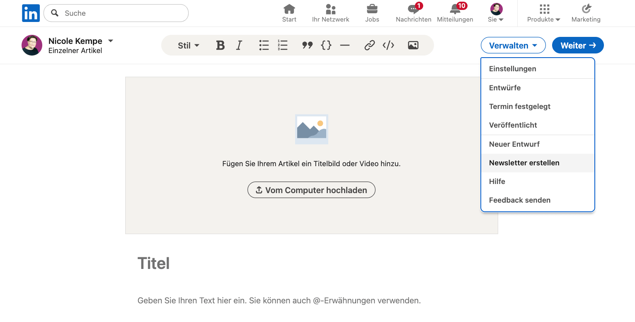Open the LinkedIn home icon Start
This screenshot has height=322, width=635.
pos(289,13)
